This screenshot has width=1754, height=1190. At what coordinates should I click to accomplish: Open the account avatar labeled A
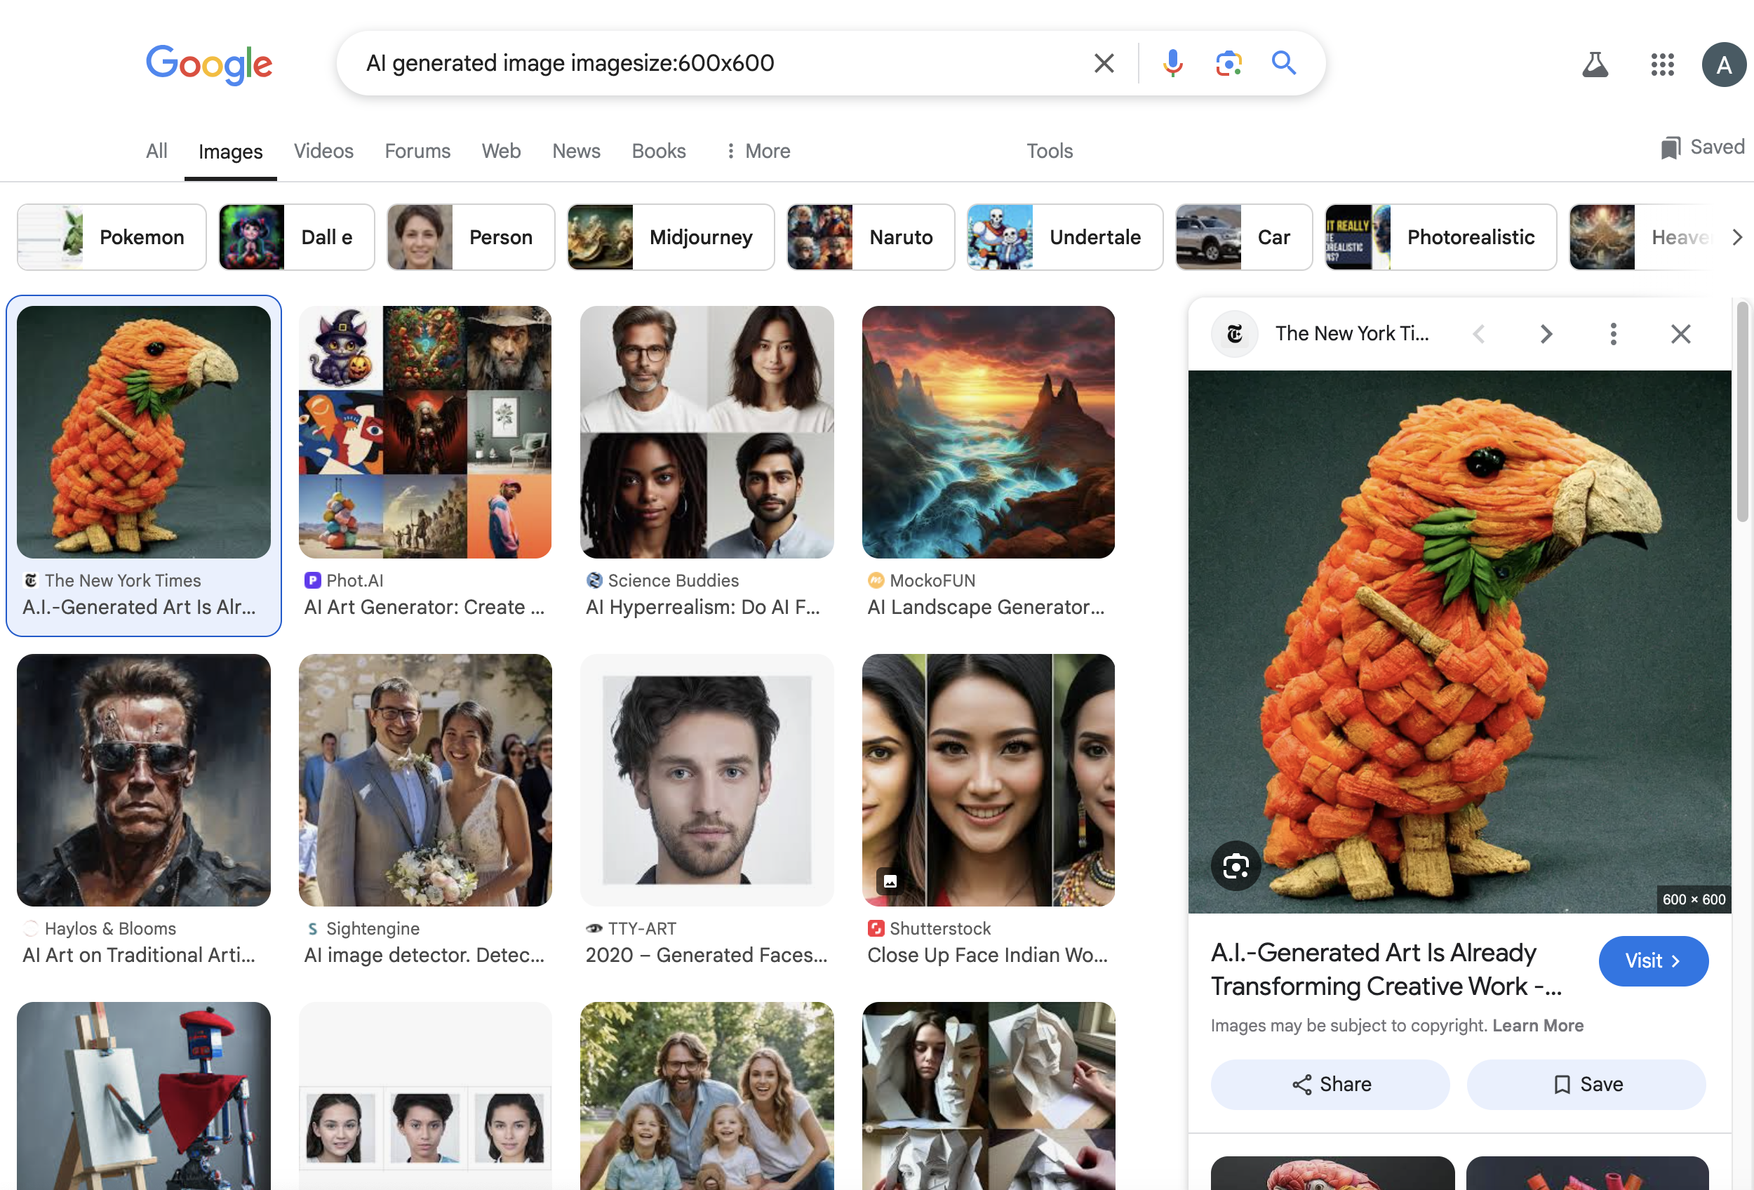coord(1723,64)
